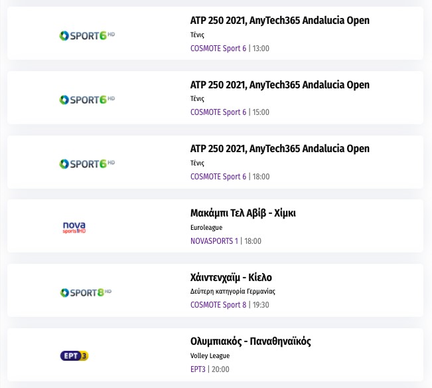Screen dimensions: 432x388
Task: Click the Sport 6 HD logo beside the 18:00 tennis match
Action: pyautogui.click(x=86, y=163)
